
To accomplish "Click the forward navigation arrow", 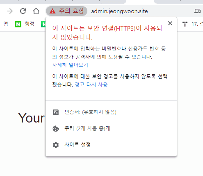I will click(x=10, y=11).
